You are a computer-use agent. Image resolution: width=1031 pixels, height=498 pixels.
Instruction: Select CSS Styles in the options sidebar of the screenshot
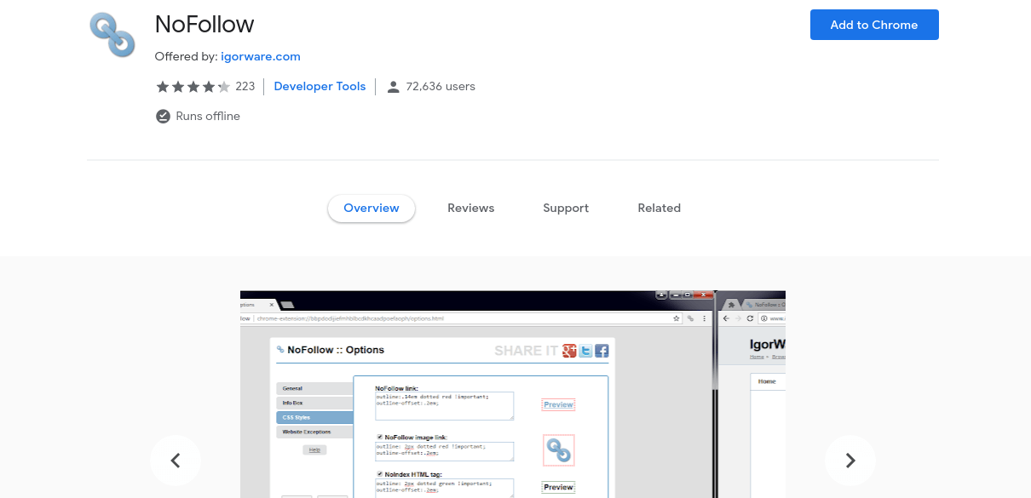pos(314,417)
